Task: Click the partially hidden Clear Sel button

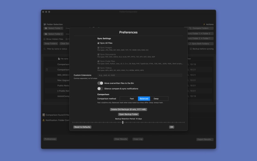Action: [65, 43]
